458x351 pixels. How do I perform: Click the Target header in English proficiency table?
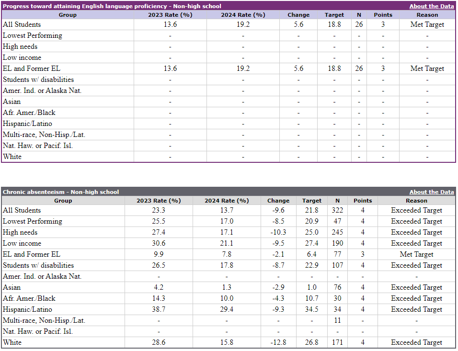[334, 15]
